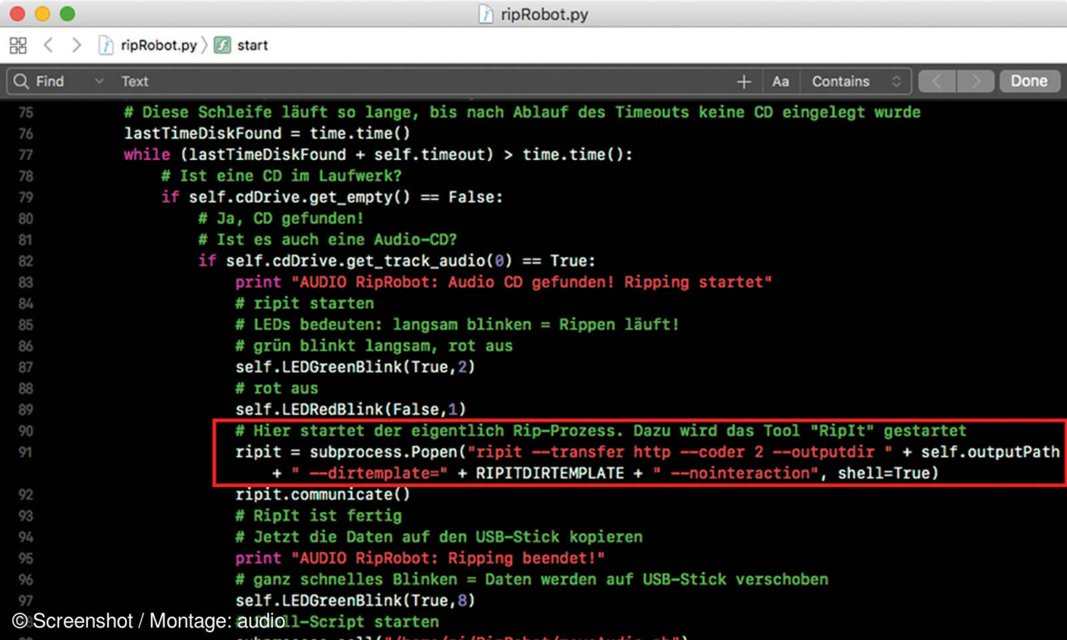Open the Contains match-type dropdown

856,81
